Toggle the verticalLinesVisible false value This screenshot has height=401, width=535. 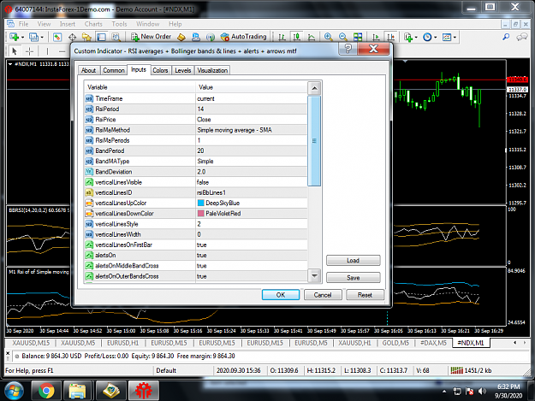click(x=251, y=182)
